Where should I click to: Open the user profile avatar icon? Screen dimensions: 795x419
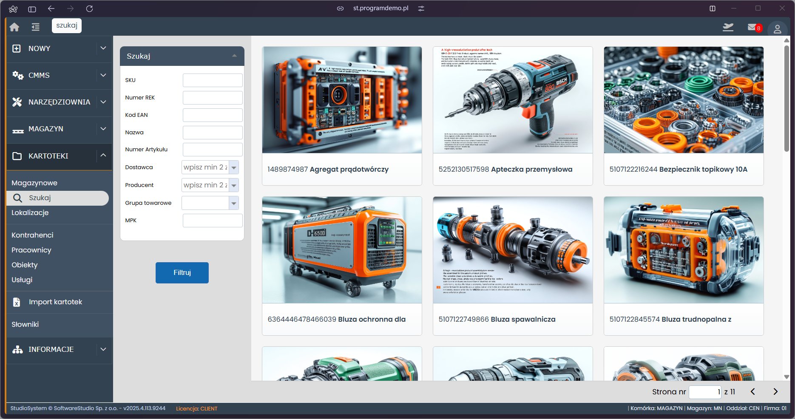click(x=777, y=29)
